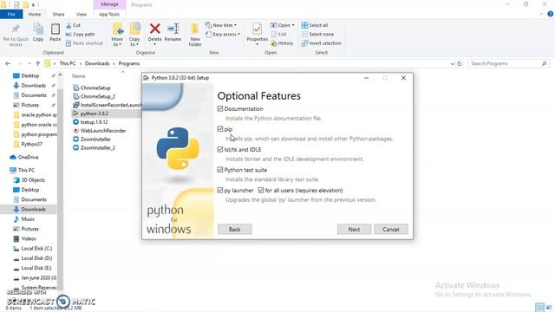Select the tsetup.1.9.12 file
555x312 pixels.
point(90,122)
